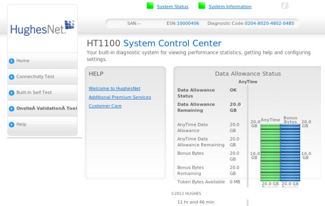Click the Bonus Bytes chart column label
This screenshot has width=325, height=206.
point(290,120)
